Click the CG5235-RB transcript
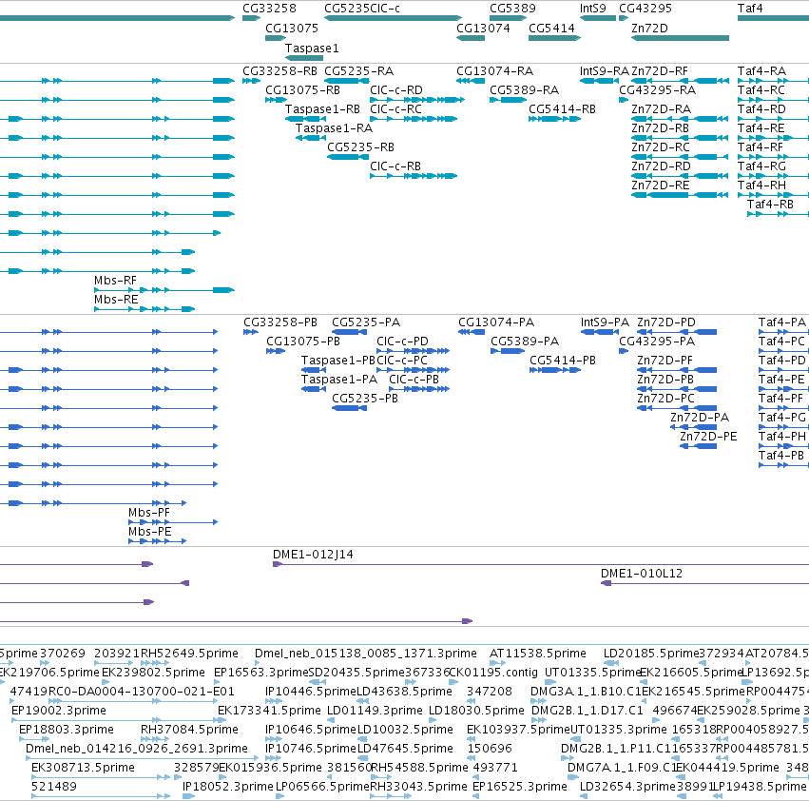 coord(348,156)
